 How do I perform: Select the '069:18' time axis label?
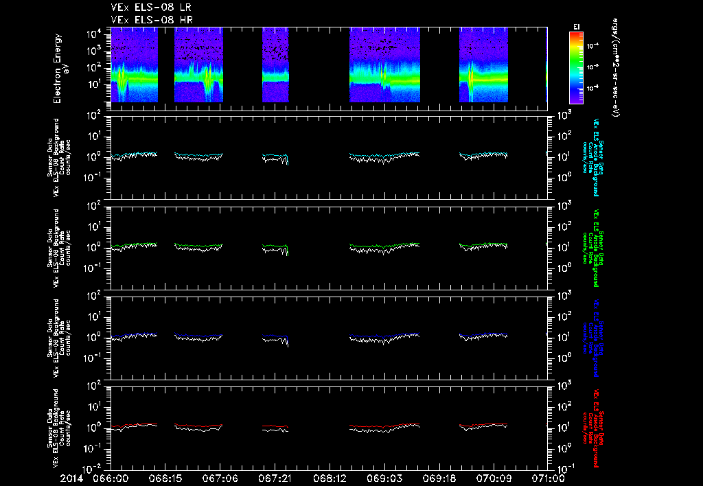[x=439, y=478]
